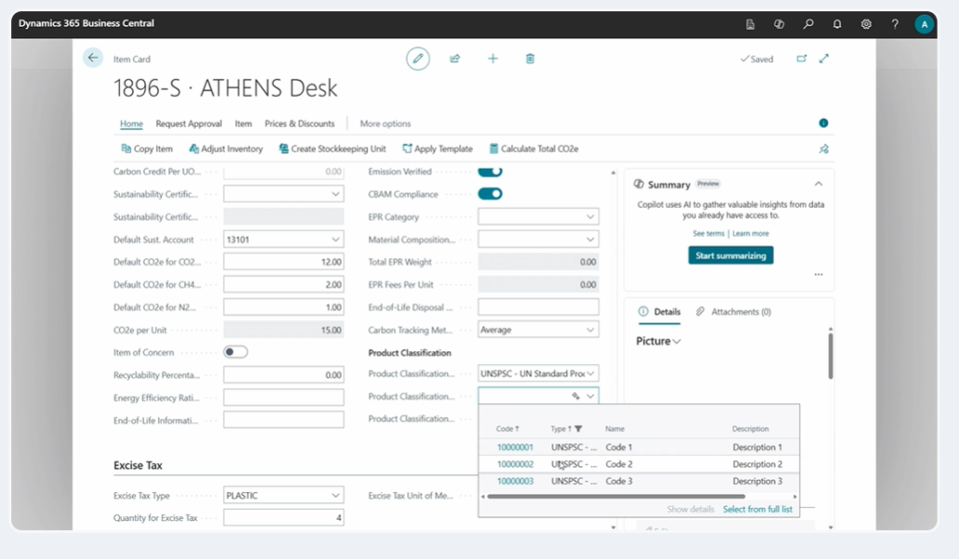Click the lookup icon in Product Classification field
This screenshot has width=959, height=559.
coord(575,396)
